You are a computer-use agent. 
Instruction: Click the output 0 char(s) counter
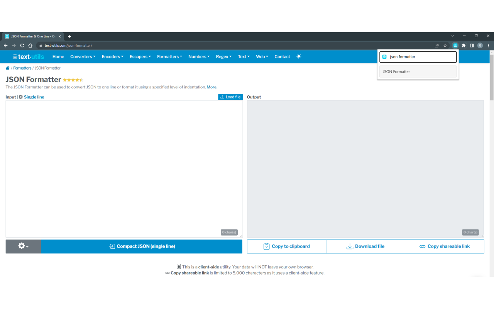pos(470,233)
